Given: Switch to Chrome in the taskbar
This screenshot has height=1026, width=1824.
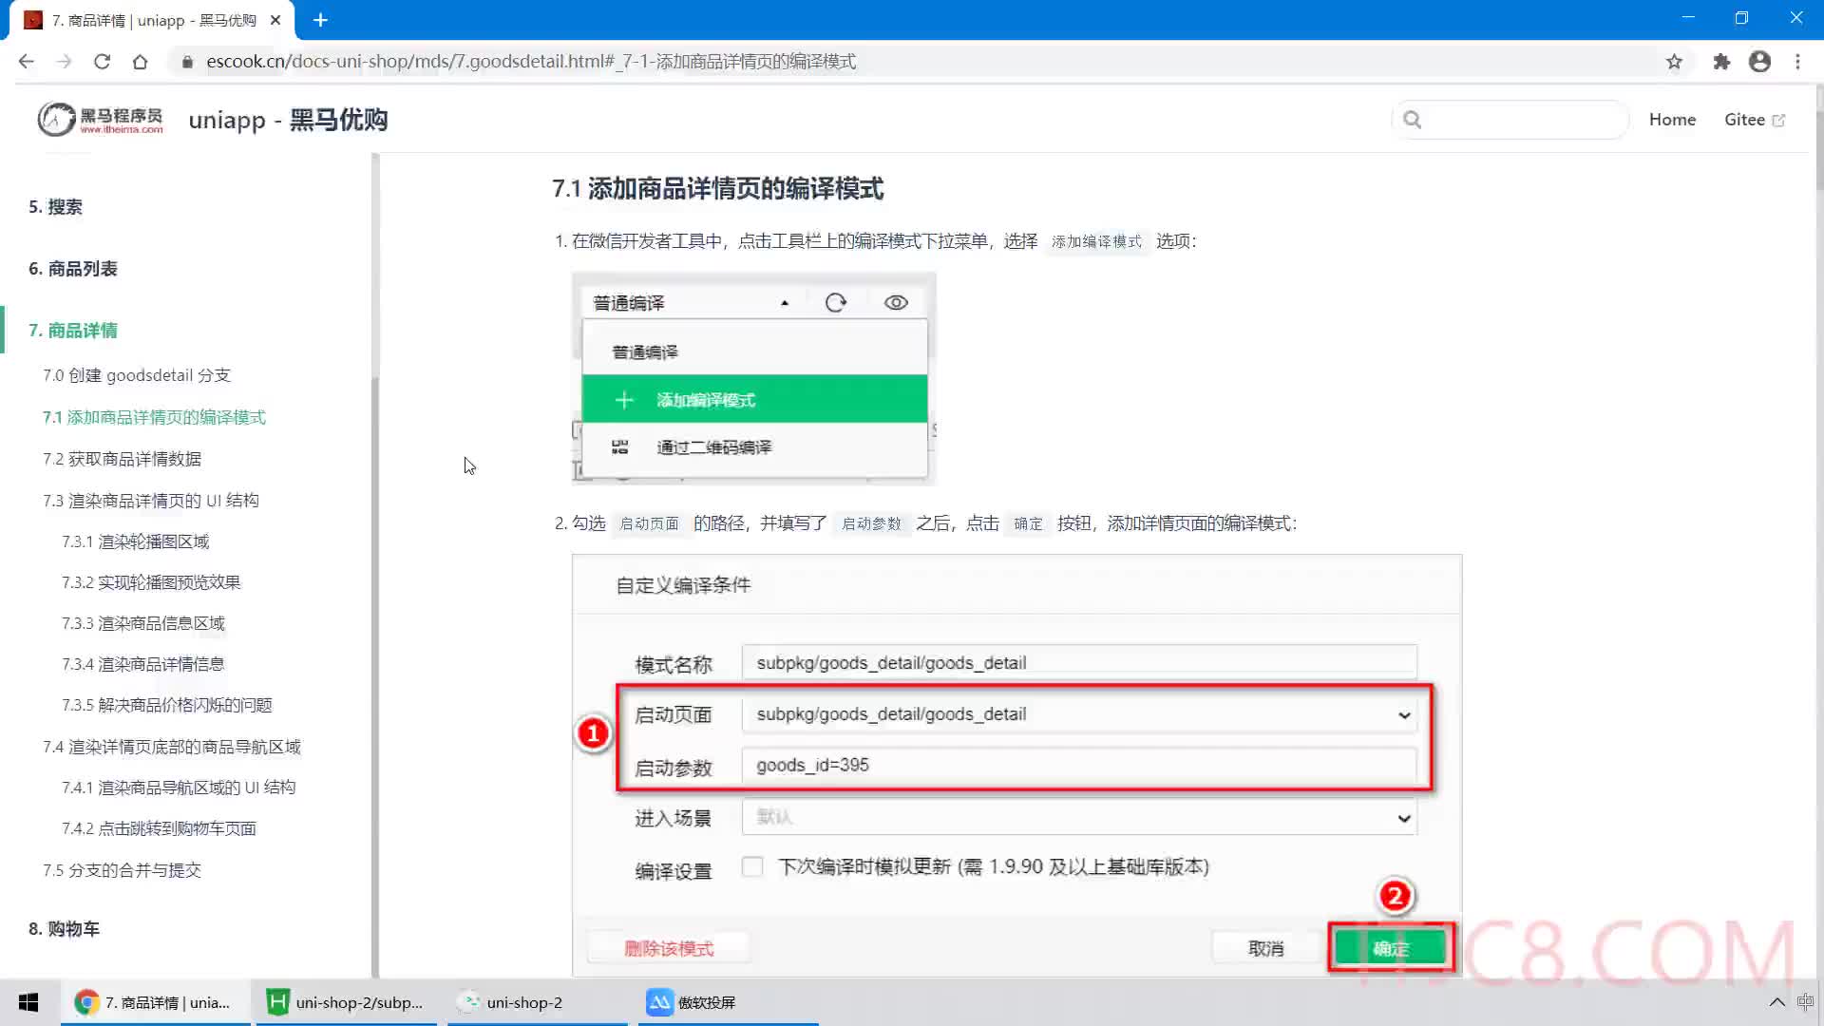Looking at the screenshot, I should point(155,1002).
